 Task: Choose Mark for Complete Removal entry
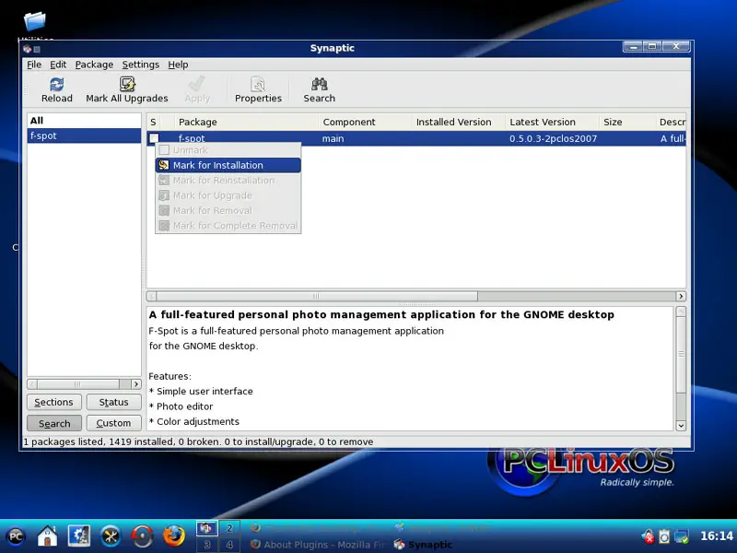228,225
